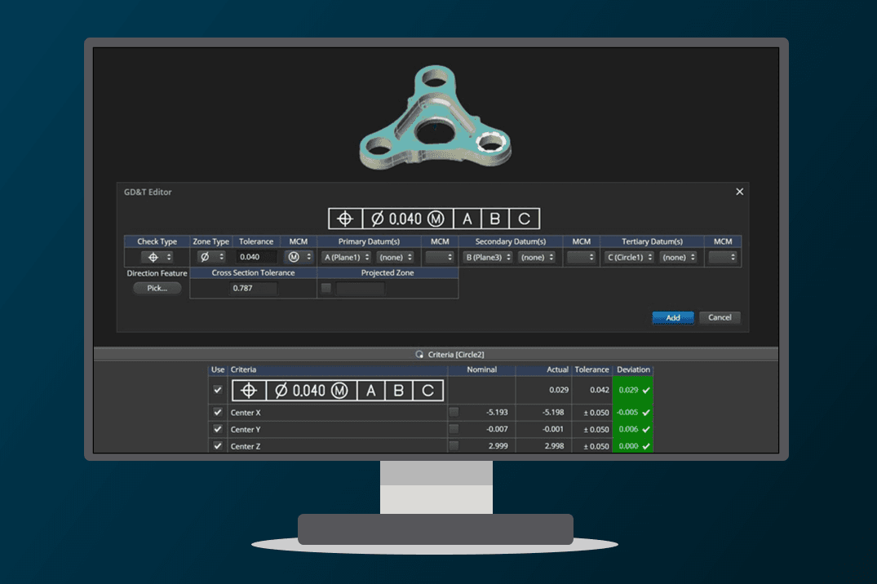This screenshot has height=584, width=877.
Task: Open the Check Type position symbol dropdown
Action: coord(157,257)
